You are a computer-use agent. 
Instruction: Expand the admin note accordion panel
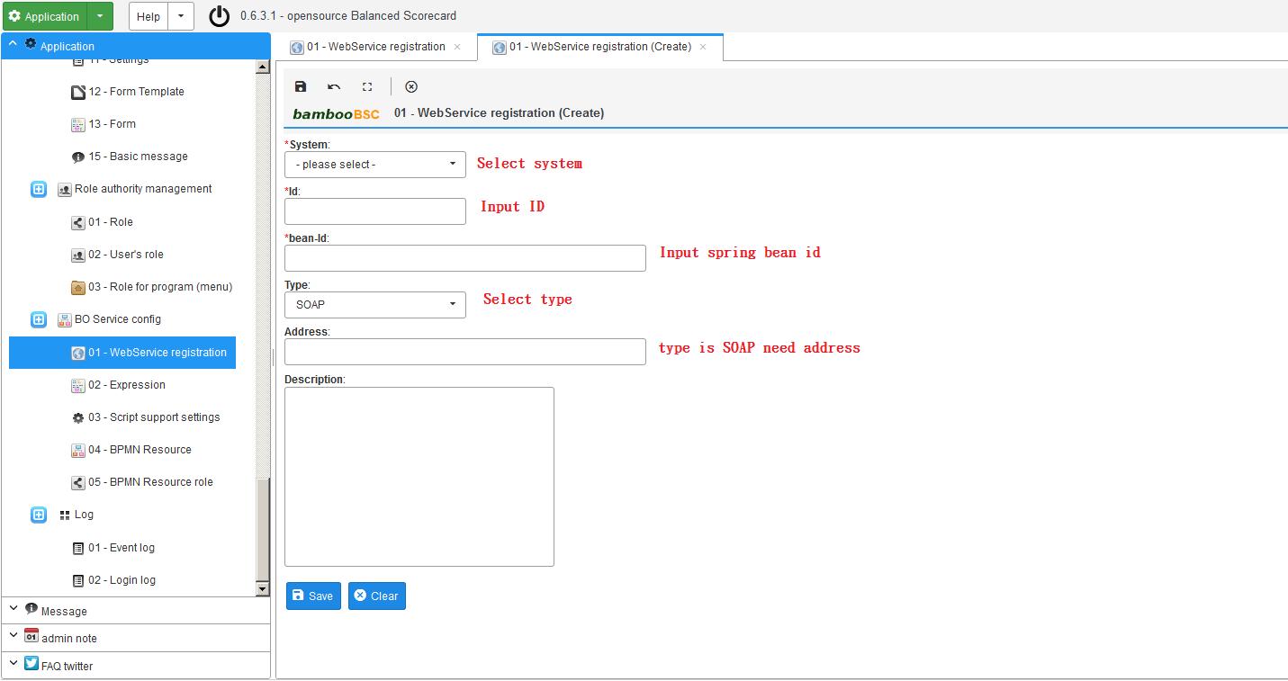coord(136,638)
